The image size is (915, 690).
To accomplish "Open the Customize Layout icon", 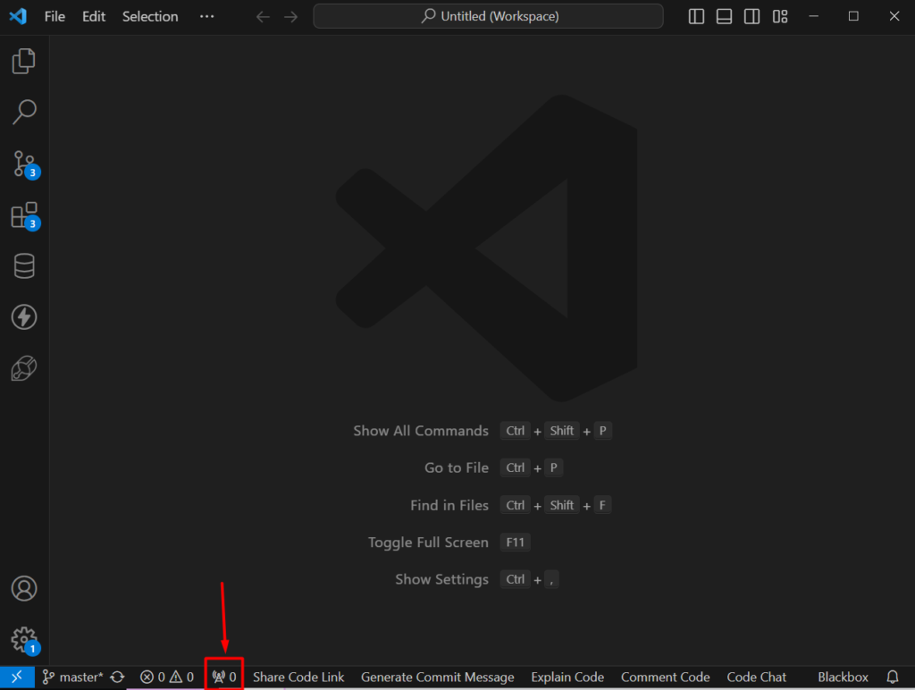I will pos(780,16).
